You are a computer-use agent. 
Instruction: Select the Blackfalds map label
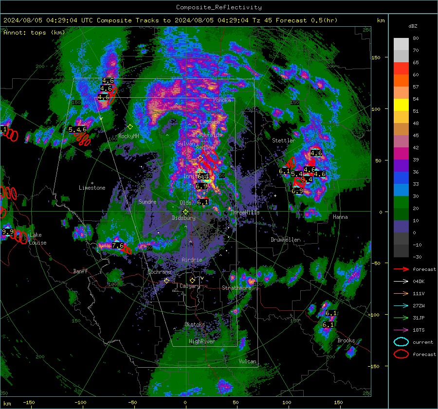pos(207,135)
